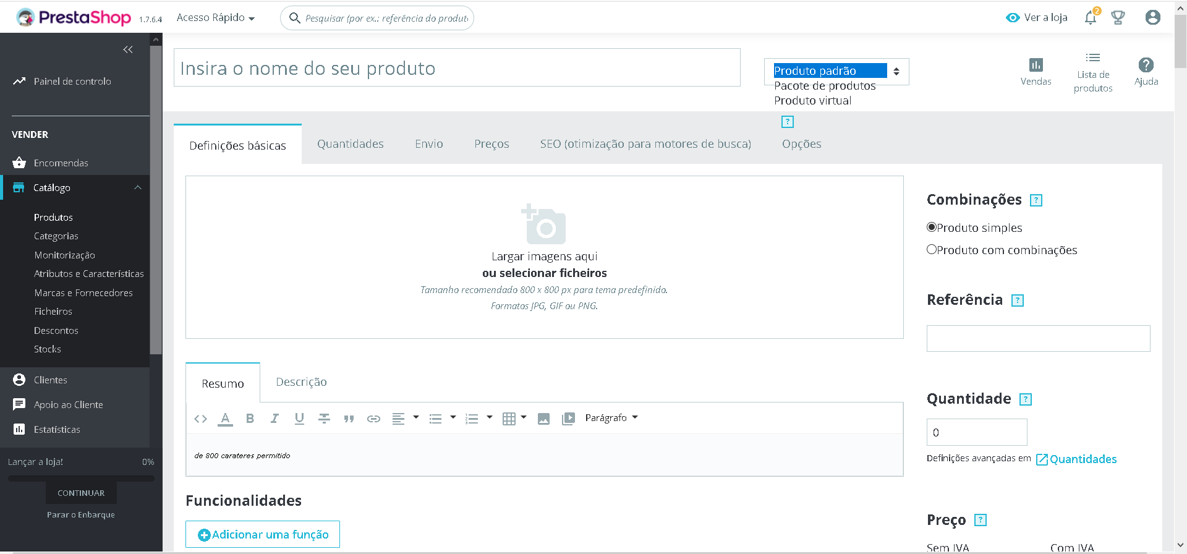Click the Quantidade input field
1187x554 pixels.
(x=977, y=432)
